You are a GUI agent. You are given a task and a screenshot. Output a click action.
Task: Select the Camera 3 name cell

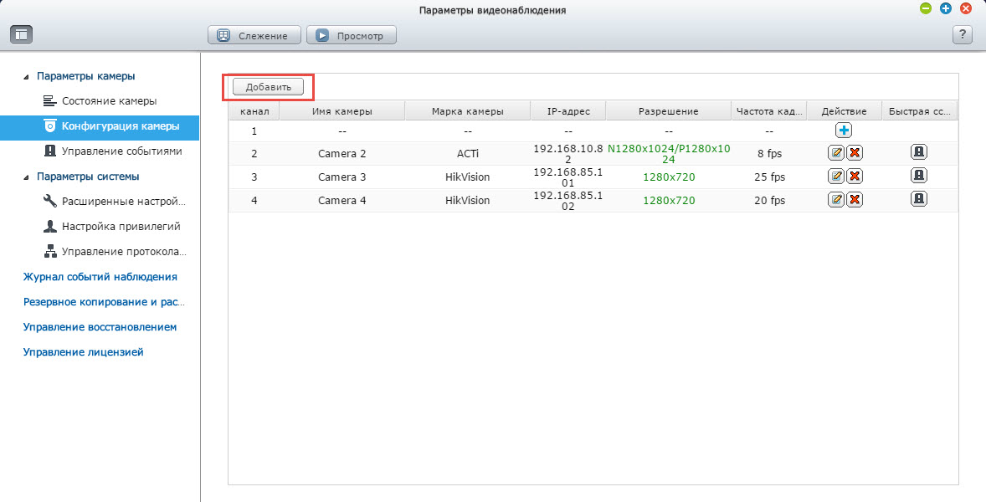(342, 177)
